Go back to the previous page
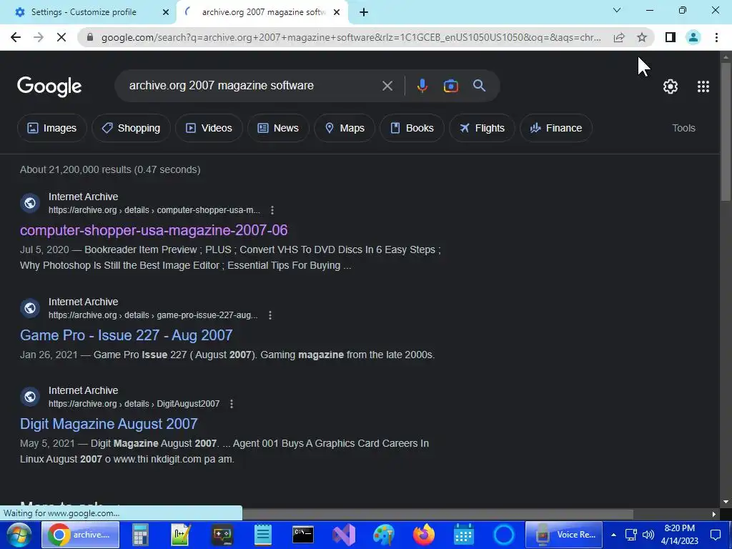The height and width of the screenshot is (549, 732). coord(16,37)
